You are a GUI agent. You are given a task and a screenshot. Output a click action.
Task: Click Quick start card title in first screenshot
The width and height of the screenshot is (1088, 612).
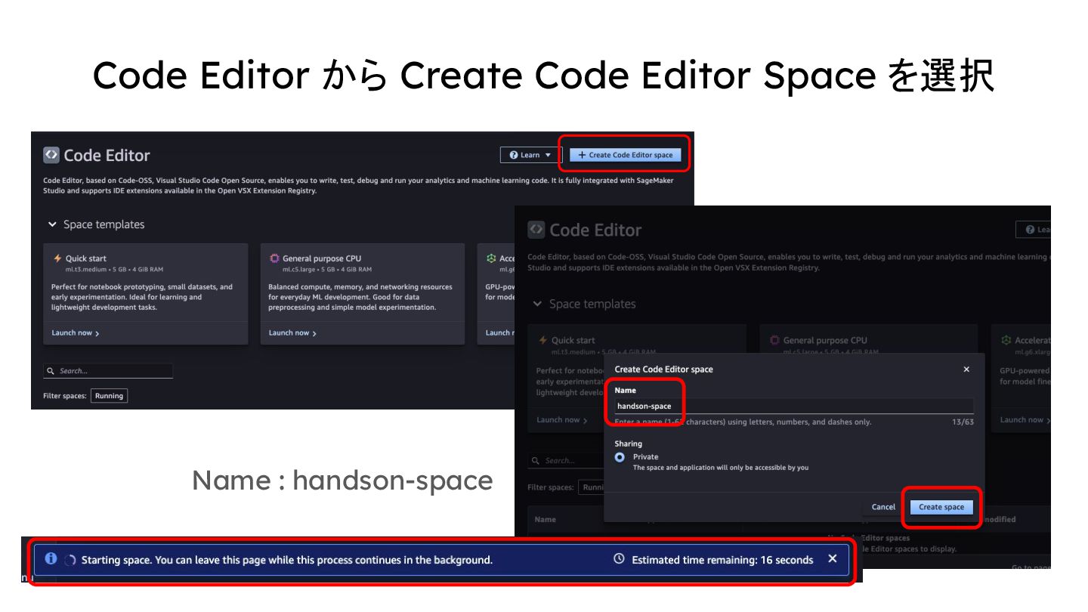[86, 258]
